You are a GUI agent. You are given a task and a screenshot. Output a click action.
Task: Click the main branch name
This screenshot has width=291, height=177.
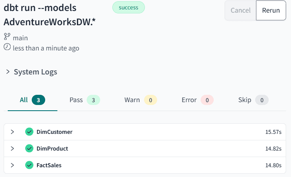point(20,38)
